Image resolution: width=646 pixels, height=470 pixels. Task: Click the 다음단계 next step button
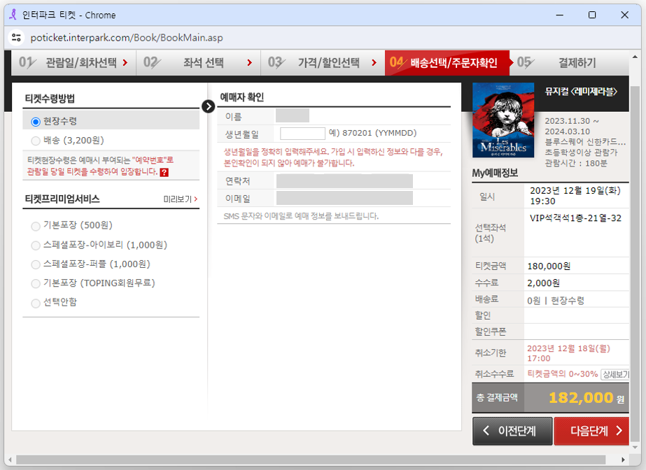click(591, 432)
